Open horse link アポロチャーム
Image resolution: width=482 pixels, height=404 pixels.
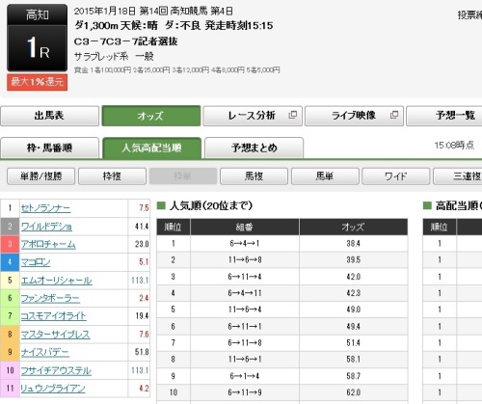click(48, 244)
